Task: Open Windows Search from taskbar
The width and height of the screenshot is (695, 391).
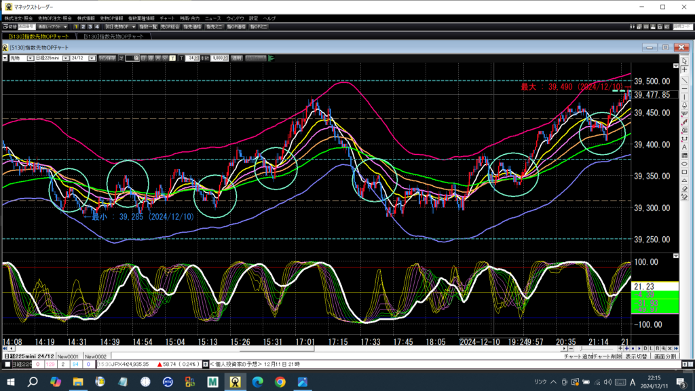Action: click(x=33, y=381)
